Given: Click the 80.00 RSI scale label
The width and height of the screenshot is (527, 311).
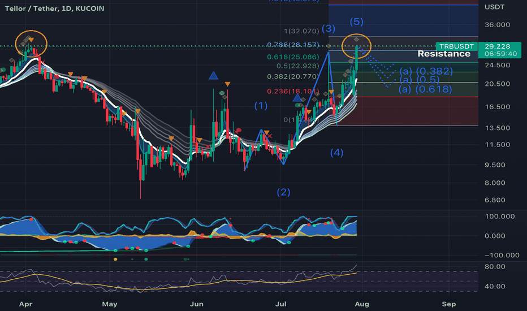Looking at the screenshot, I should (x=495, y=267).
